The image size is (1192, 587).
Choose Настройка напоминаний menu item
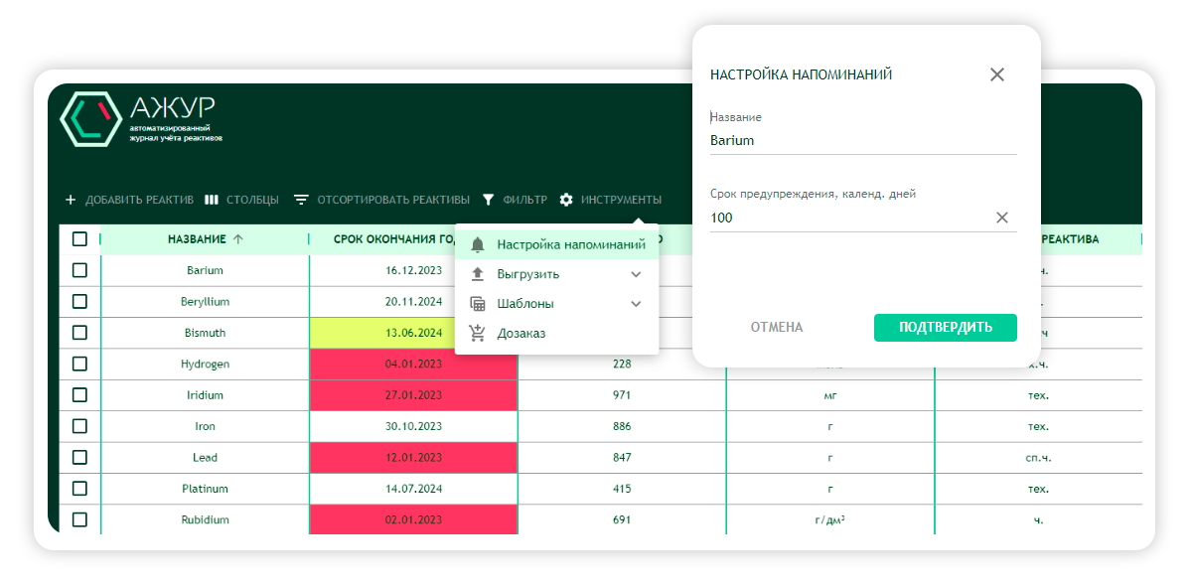[570, 244]
